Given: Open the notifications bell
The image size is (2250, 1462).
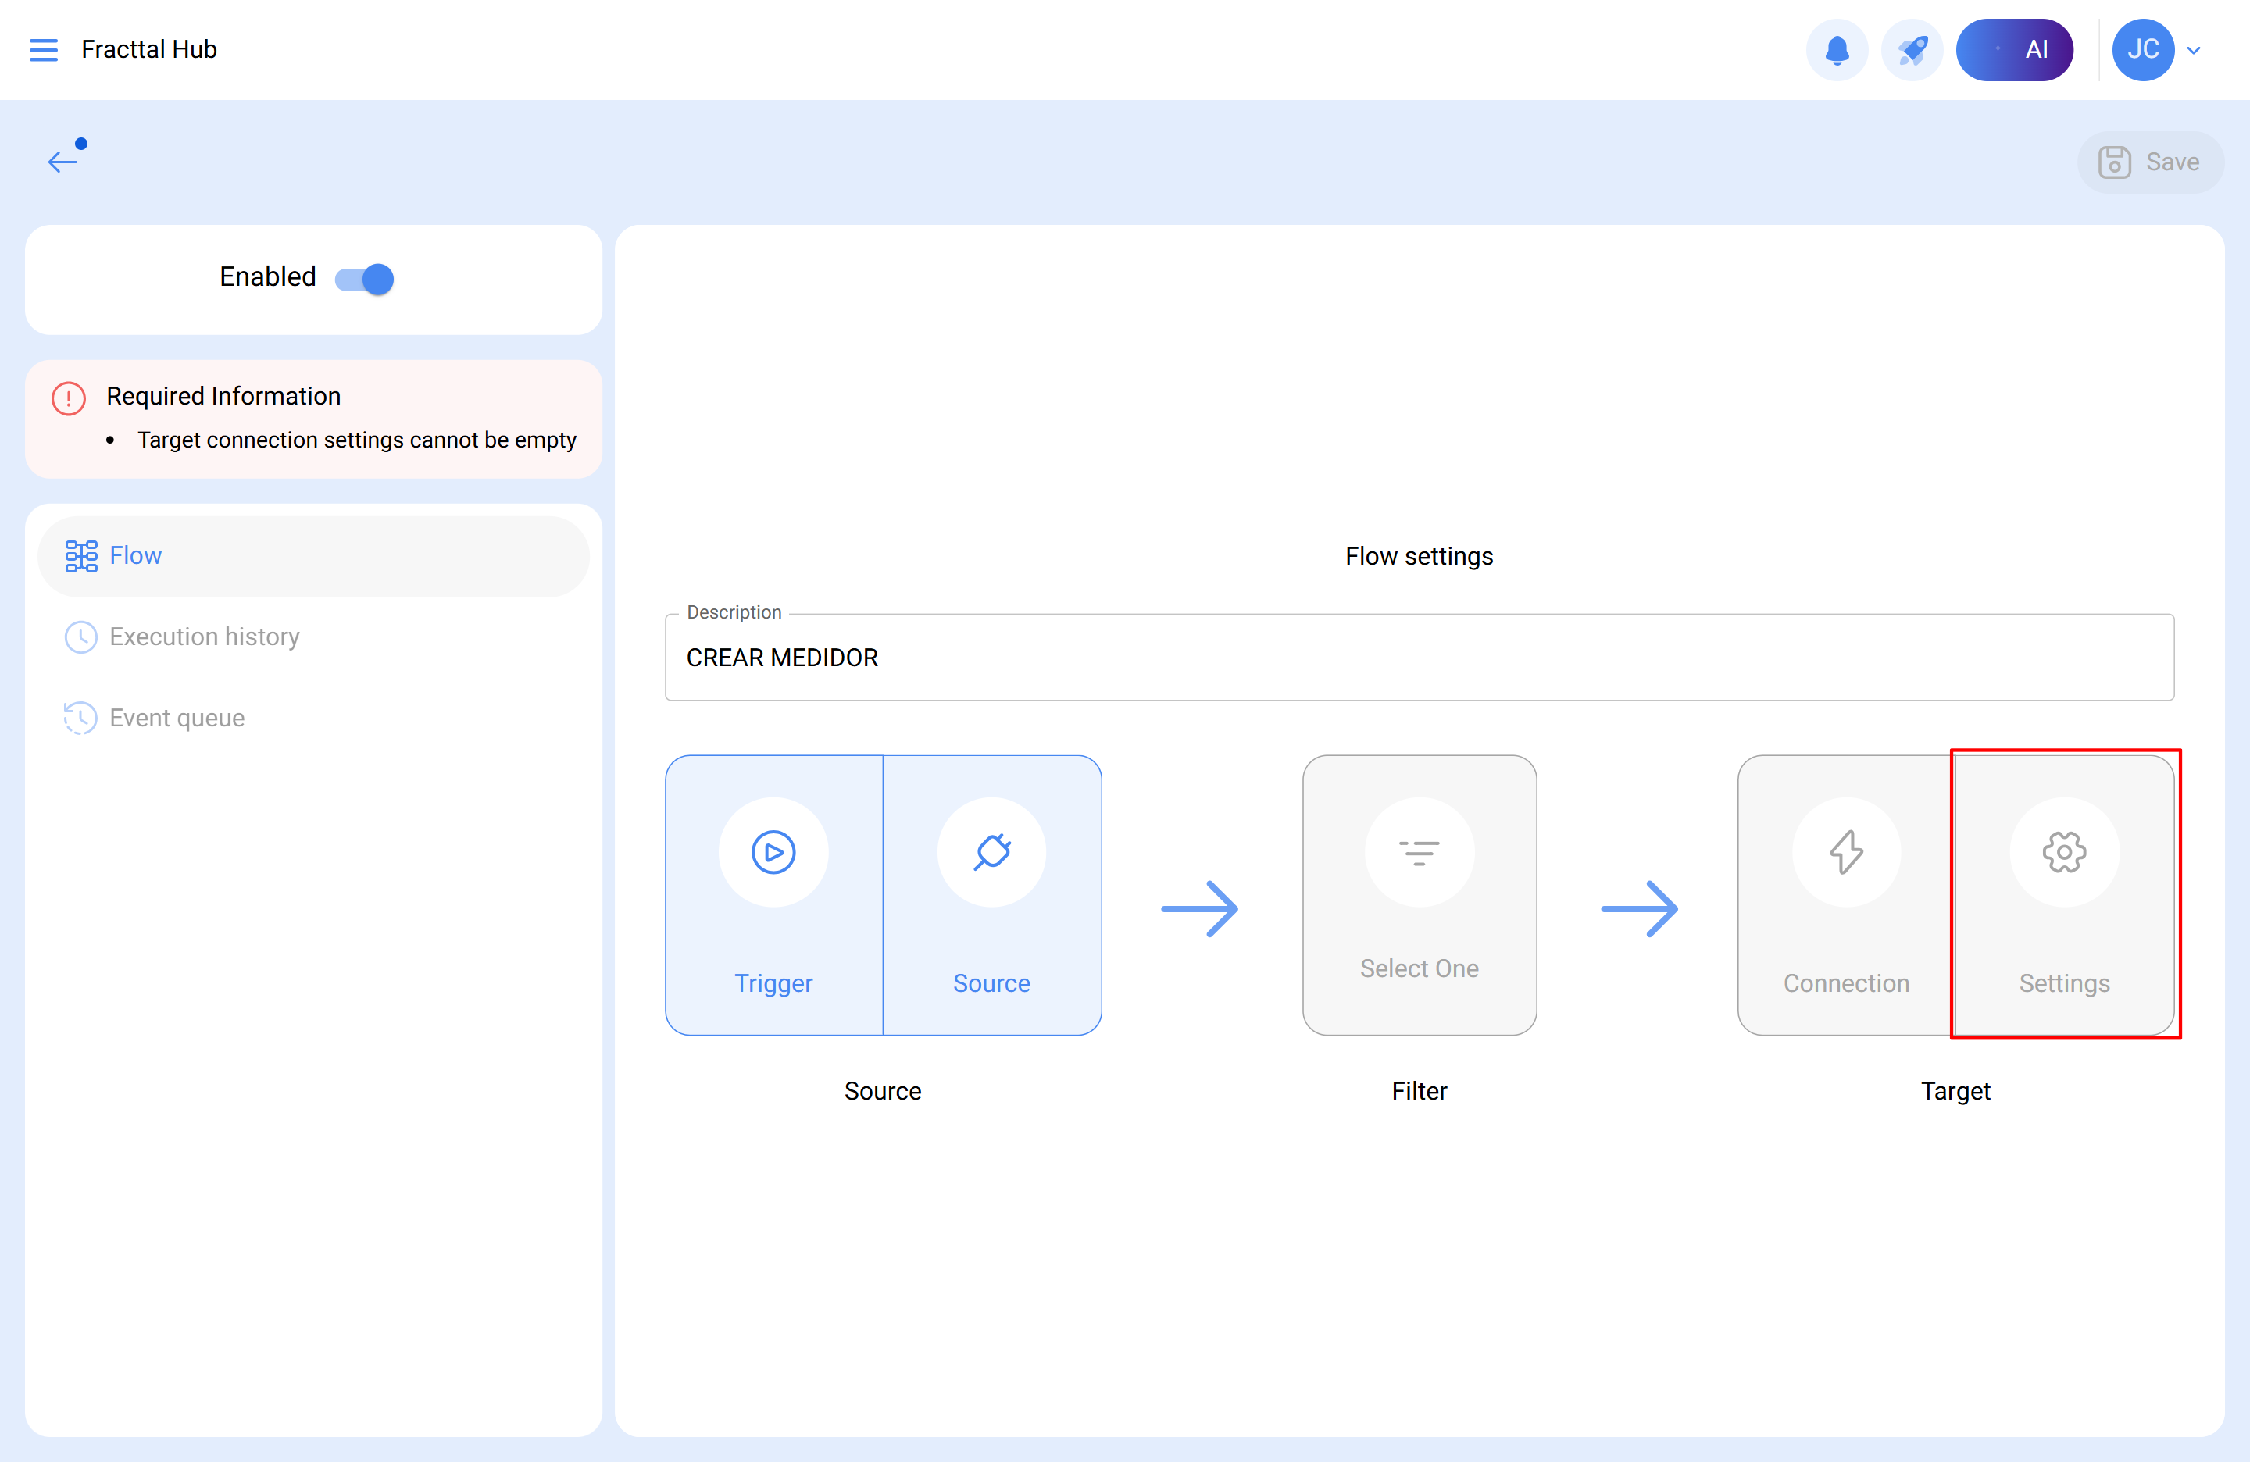Looking at the screenshot, I should pos(1836,49).
